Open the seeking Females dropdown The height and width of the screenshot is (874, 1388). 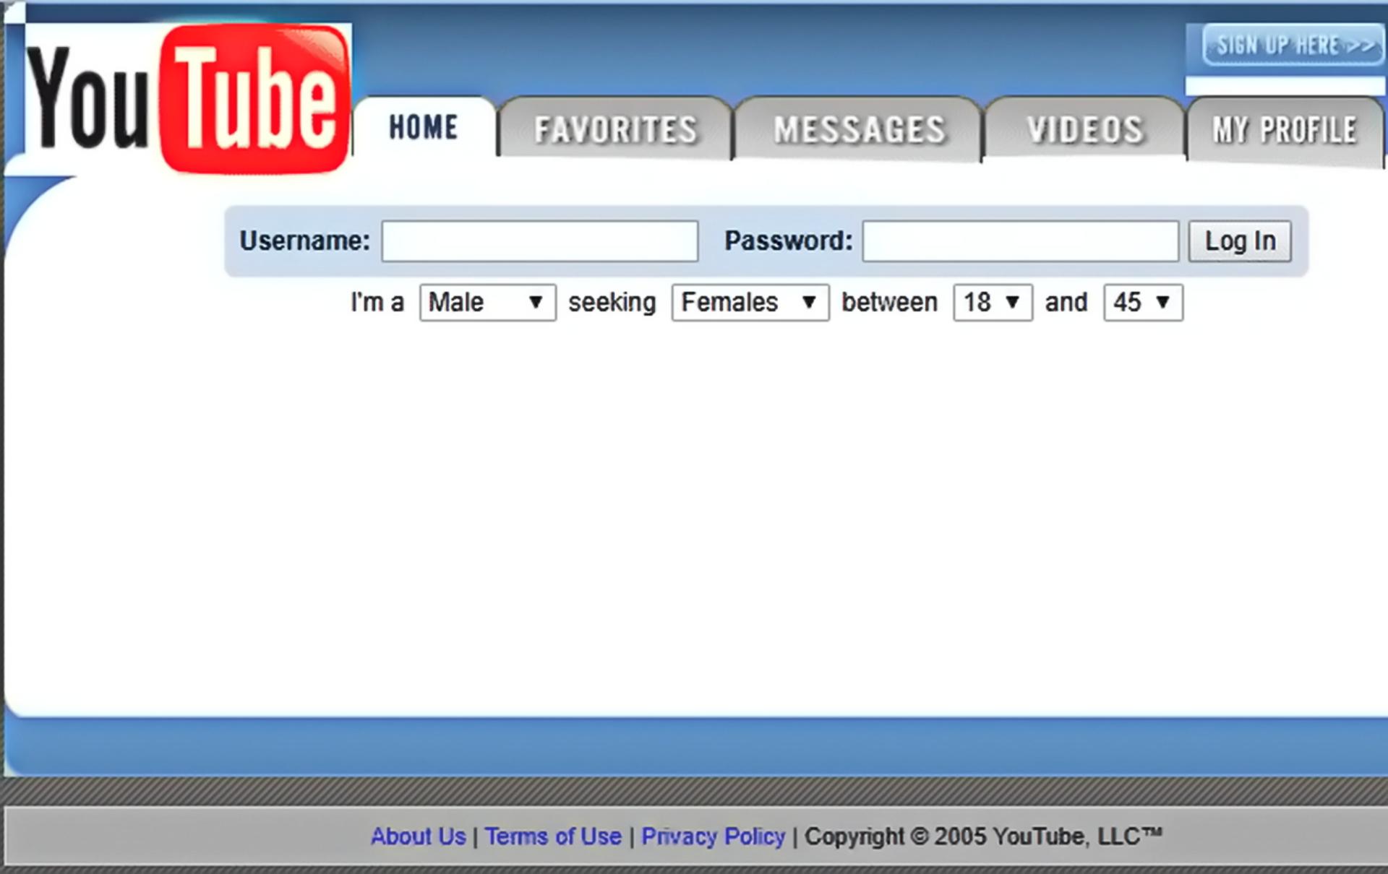(x=750, y=303)
